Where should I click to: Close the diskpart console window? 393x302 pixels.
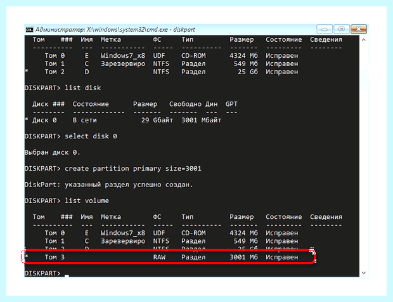click(x=359, y=29)
